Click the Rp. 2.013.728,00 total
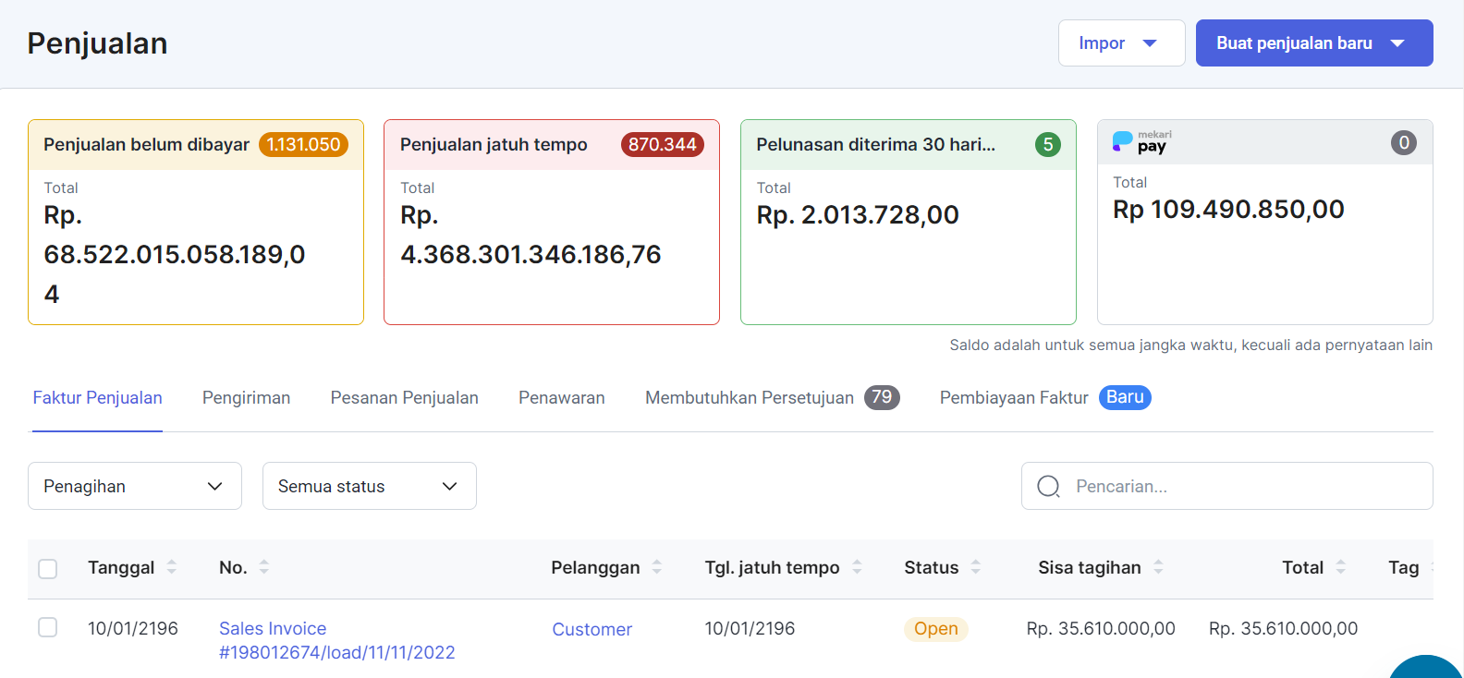The width and height of the screenshot is (1464, 678). click(858, 215)
